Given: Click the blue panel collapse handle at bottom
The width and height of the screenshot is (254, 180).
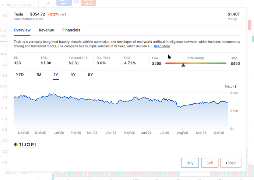Looking at the screenshot, I should point(53,177).
